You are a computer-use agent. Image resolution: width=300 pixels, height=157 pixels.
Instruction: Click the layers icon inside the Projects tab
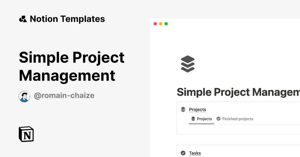pos(193,119)
